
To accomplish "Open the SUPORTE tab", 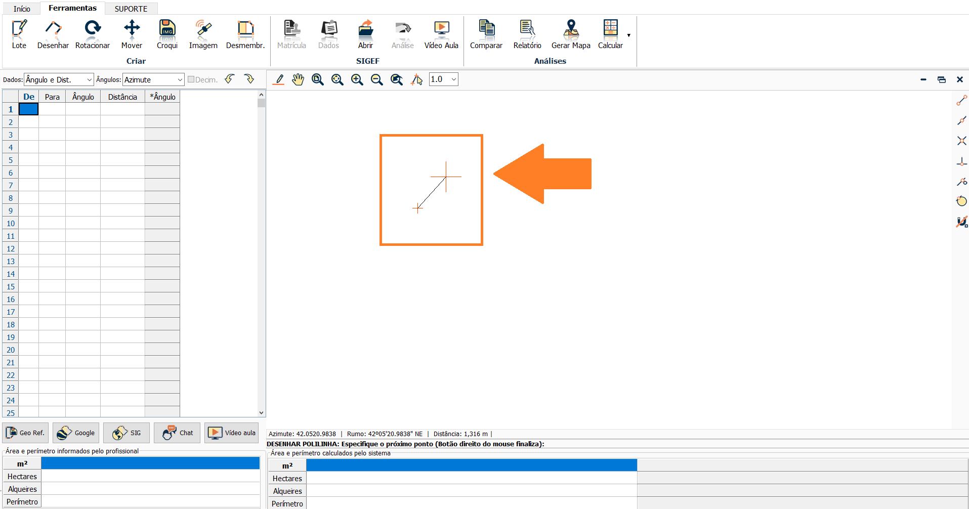I will pos(131,9).
